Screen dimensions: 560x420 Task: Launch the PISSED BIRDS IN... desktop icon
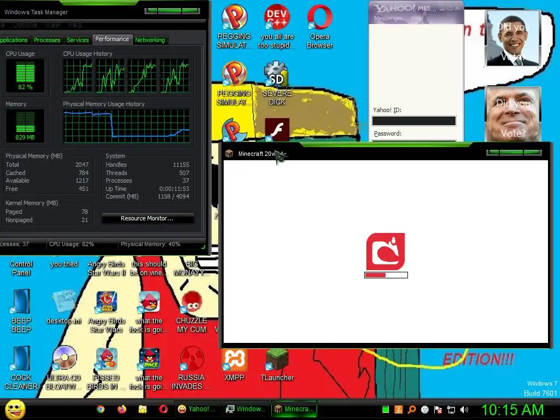click(107, 359)
